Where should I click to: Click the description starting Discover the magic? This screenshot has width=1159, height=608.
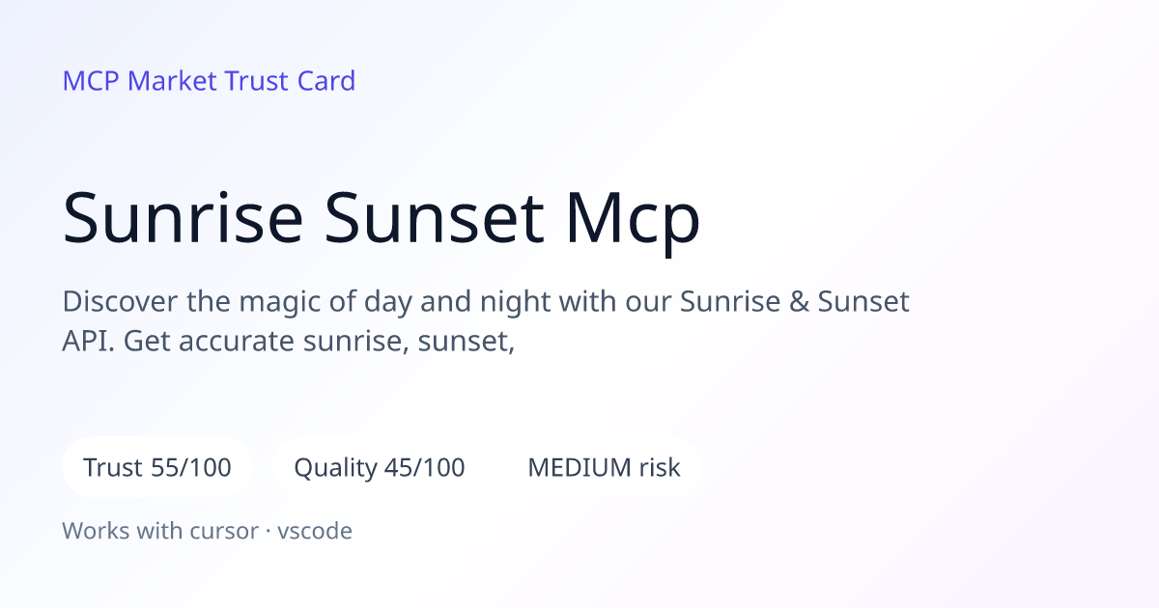tap(486, 321)
